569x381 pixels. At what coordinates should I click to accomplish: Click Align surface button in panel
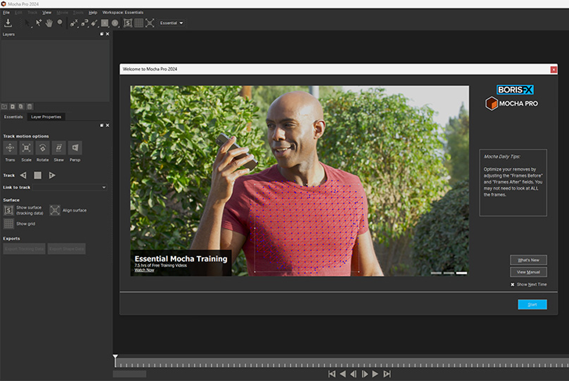(x=55, y=211)
